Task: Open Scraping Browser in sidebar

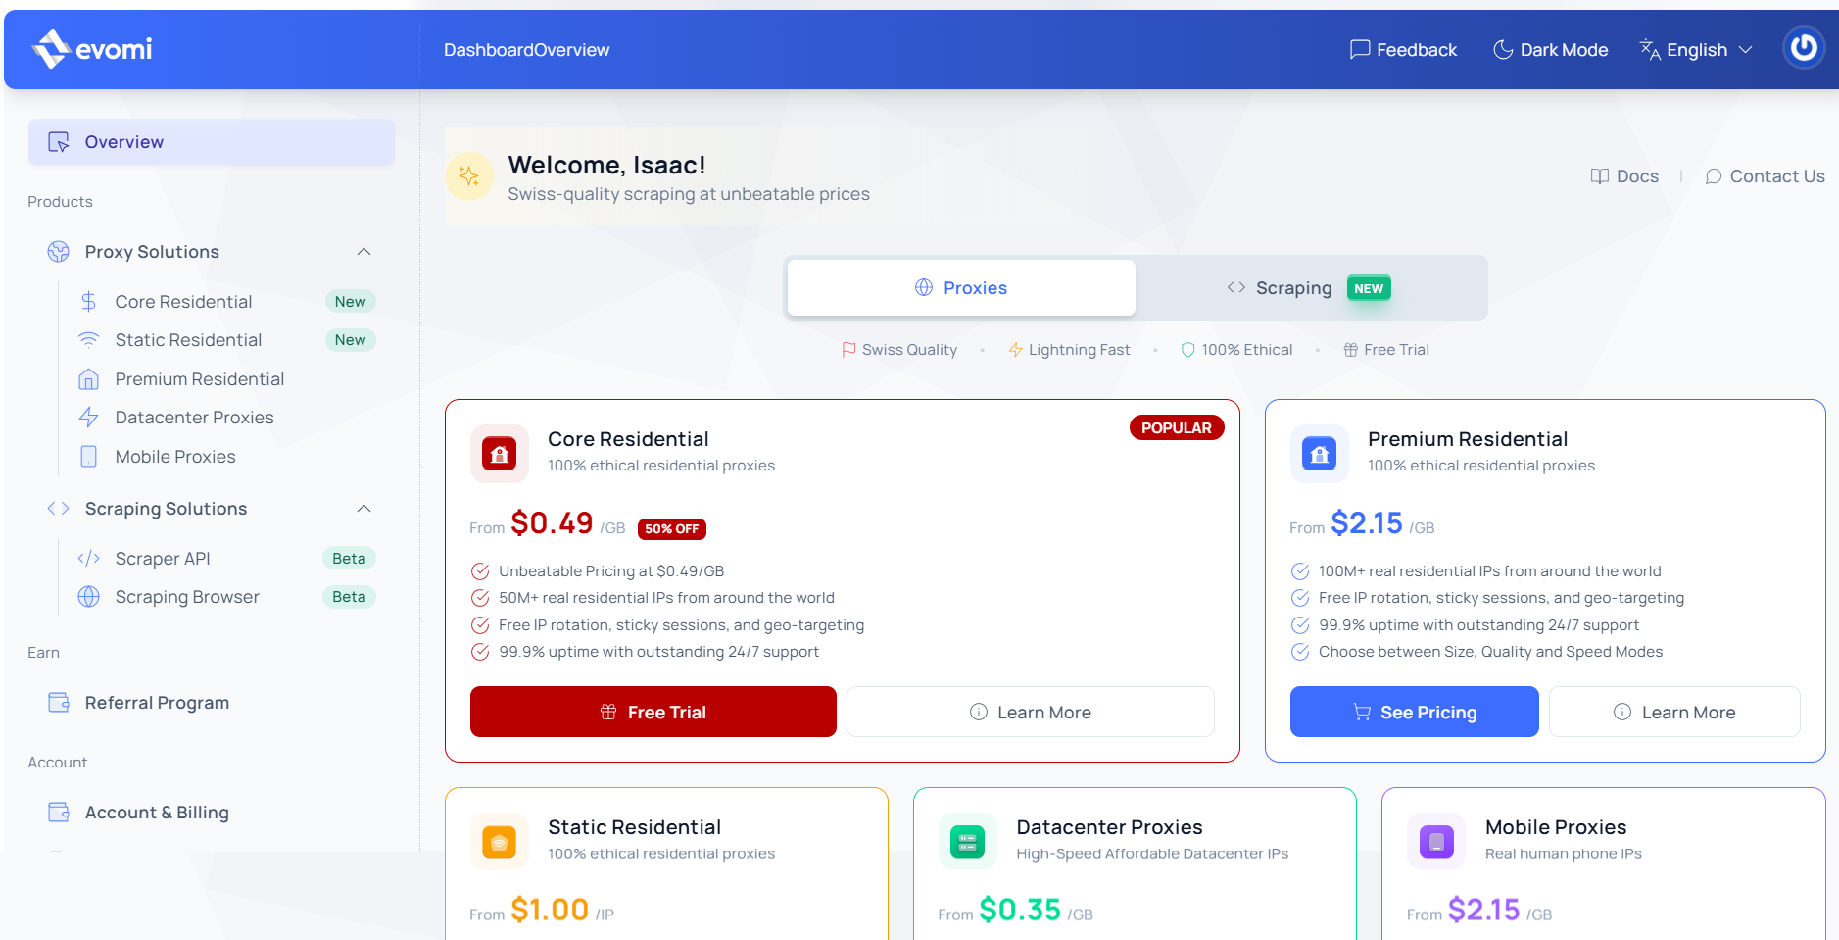Action: (187, 597)
